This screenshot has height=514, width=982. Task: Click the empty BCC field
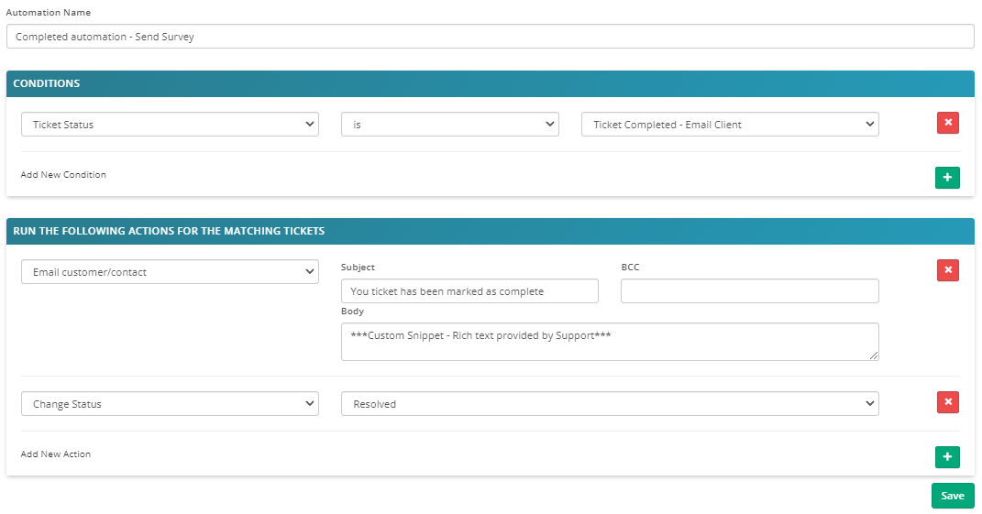pos(750,291)
